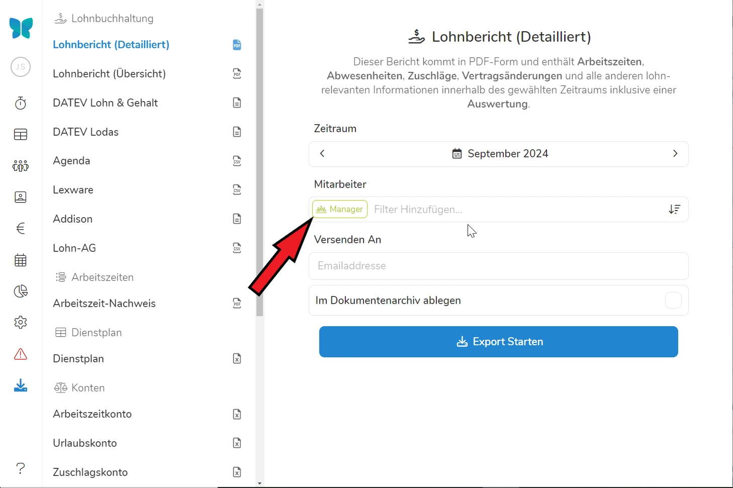The image size is (733, 488).
Task: Click the red warning triangle icon
Action: [21, 354]
